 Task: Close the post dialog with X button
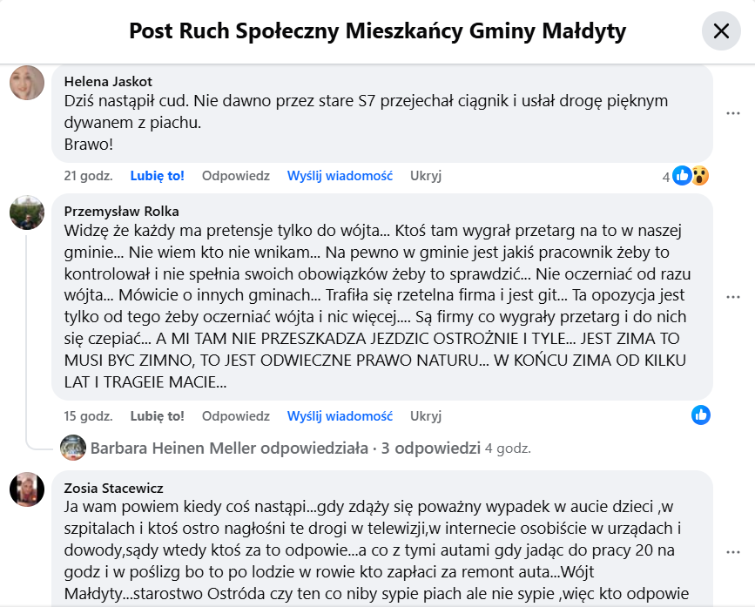[x=721, y=31]
